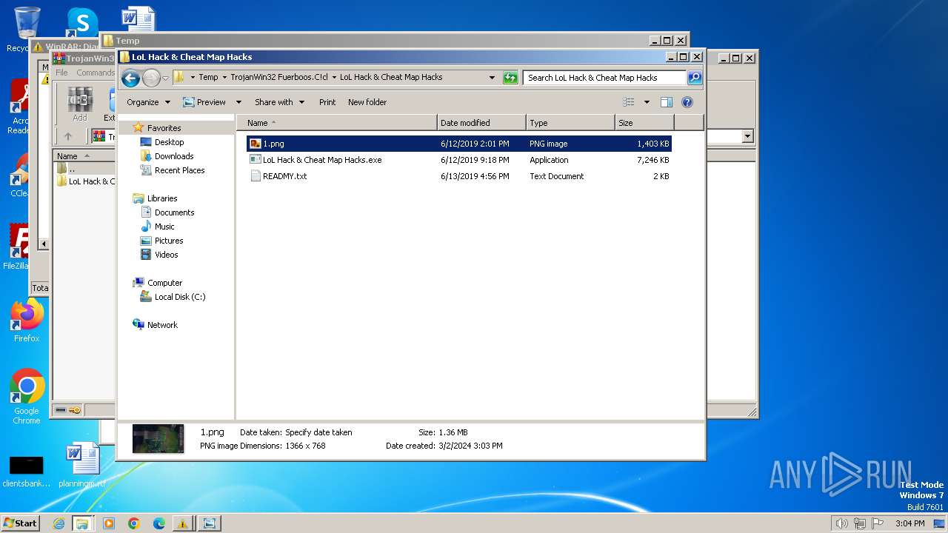Sort by Type column header
The image size is (948, 533).
tap(570, 123)
